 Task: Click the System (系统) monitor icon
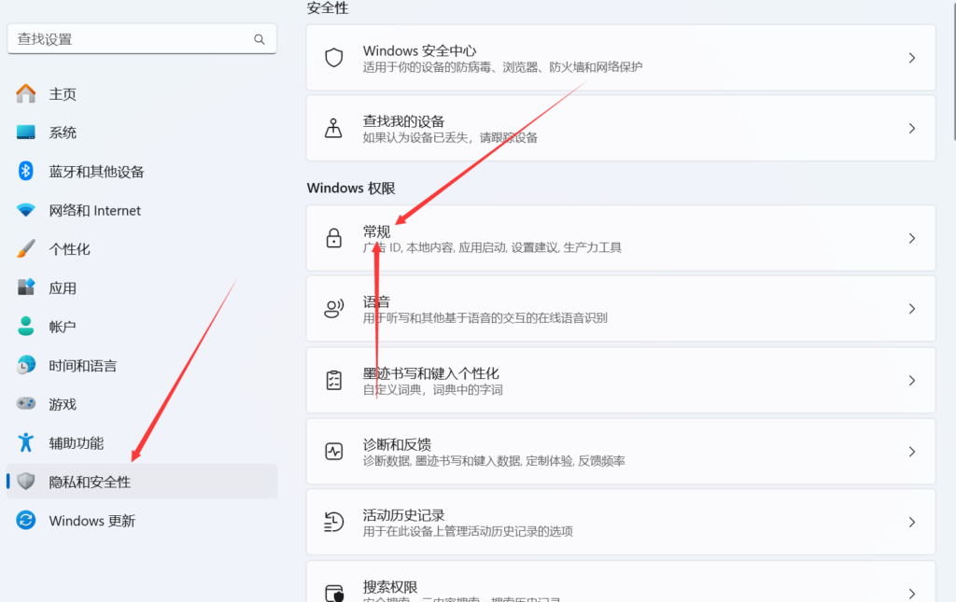pos(25,133)
